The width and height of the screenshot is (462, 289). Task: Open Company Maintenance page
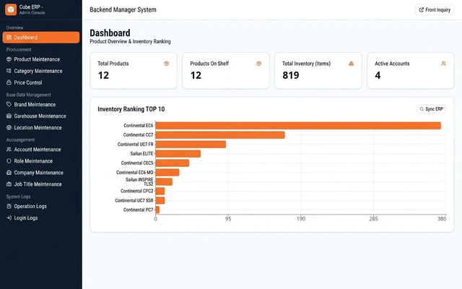pyautogui.click(x=41, y=173)
